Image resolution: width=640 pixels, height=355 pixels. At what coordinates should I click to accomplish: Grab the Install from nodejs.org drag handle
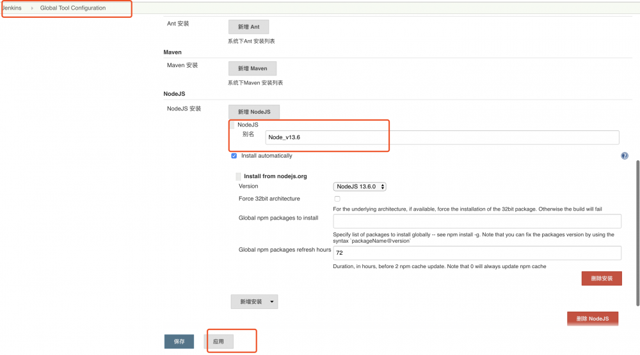(238, 176)
